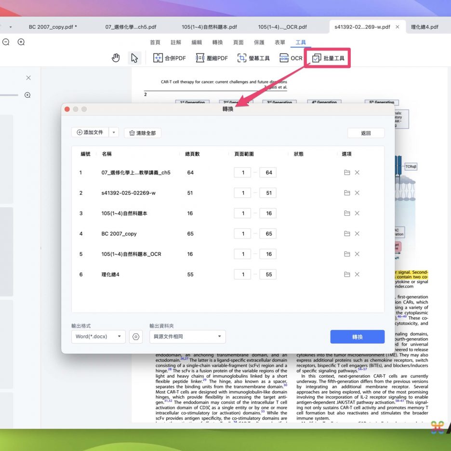Click end page field of s41392-025-02269-w

pos(268,193)
